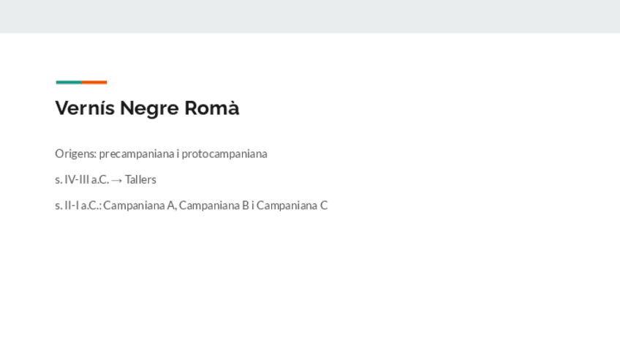Click the word "Origens:"
620x349 pixels.
pyautogui.click(x=75, y=154)
